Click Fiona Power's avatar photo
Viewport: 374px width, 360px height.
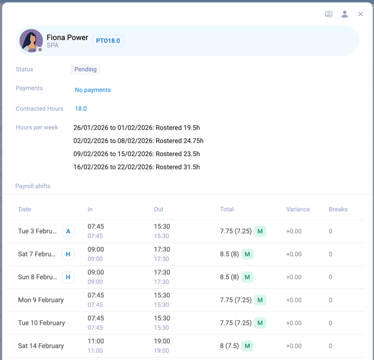tap(31, 41)
